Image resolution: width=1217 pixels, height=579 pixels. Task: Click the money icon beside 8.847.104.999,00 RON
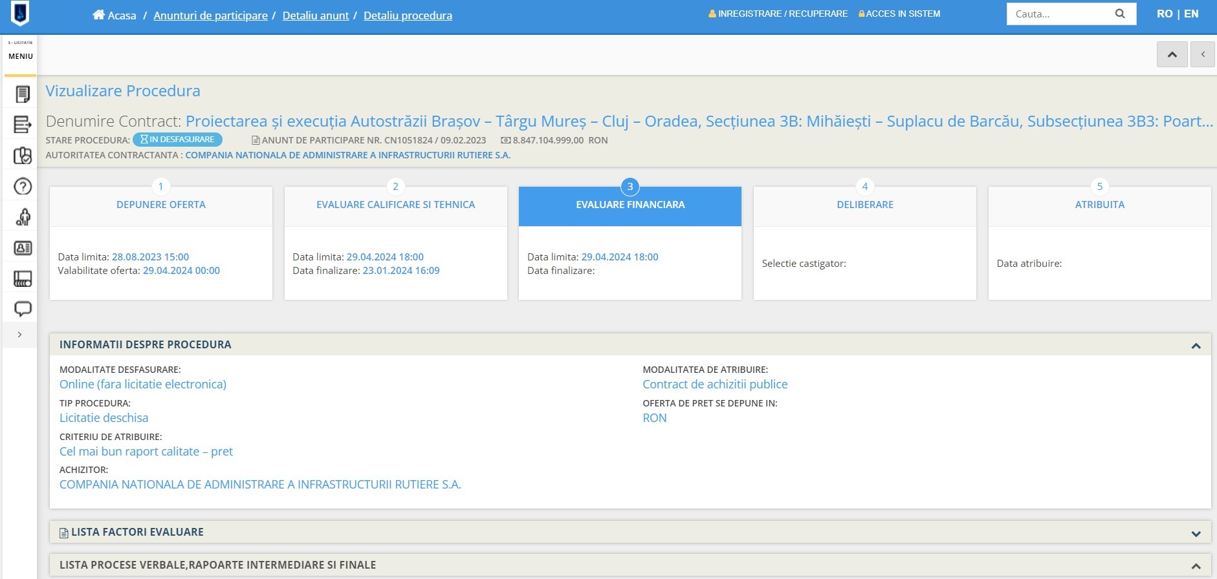click(506, 140)
